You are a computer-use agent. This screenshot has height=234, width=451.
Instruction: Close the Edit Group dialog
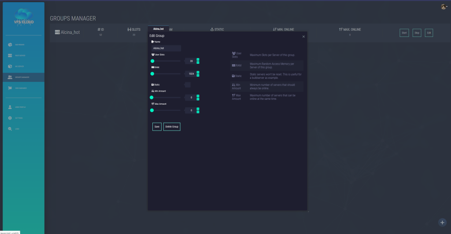click(x=303, y=37)
